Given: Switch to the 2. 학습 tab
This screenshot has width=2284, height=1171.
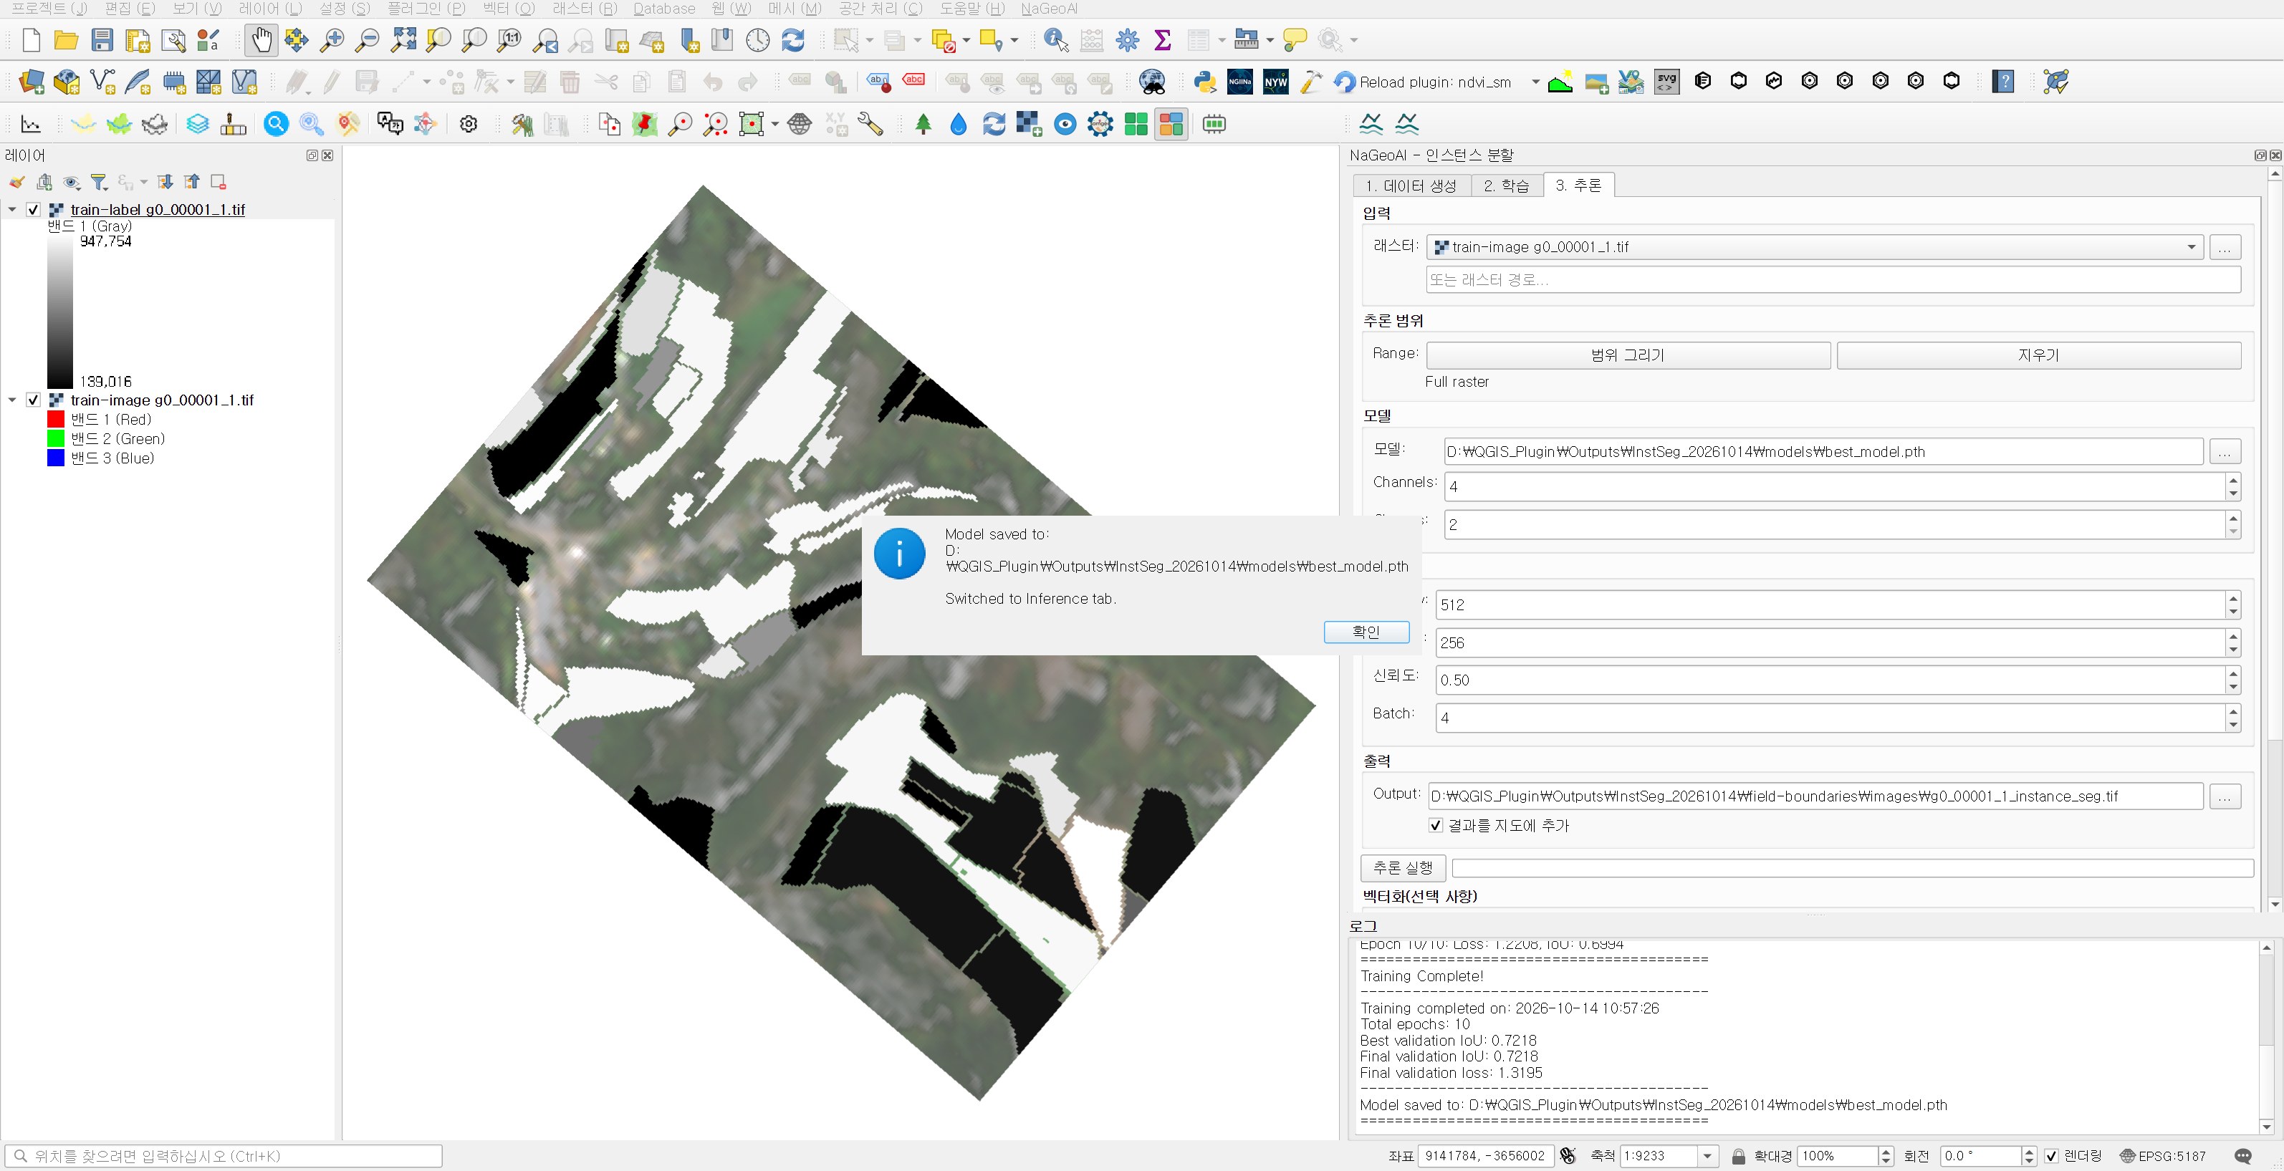Looking at the screenshot, I should [1507, 185].
